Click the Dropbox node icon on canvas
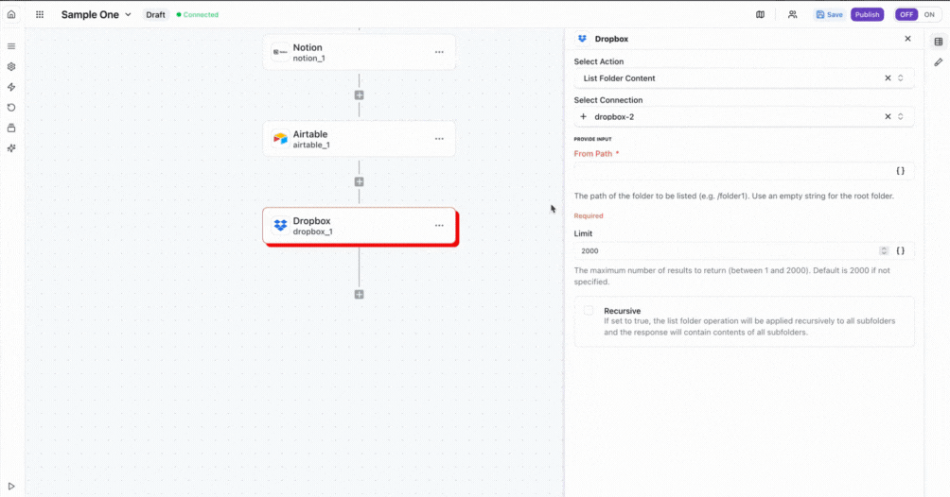 coord(280,225)
